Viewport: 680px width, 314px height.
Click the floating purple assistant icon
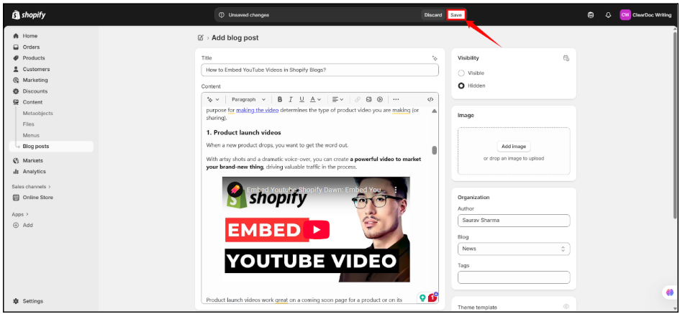(x=670, y=292)
